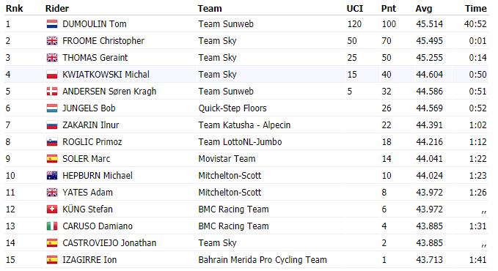Sort results by the Time column header
The width and height of the screenshot is (498, 271).
tap(476, 8)
